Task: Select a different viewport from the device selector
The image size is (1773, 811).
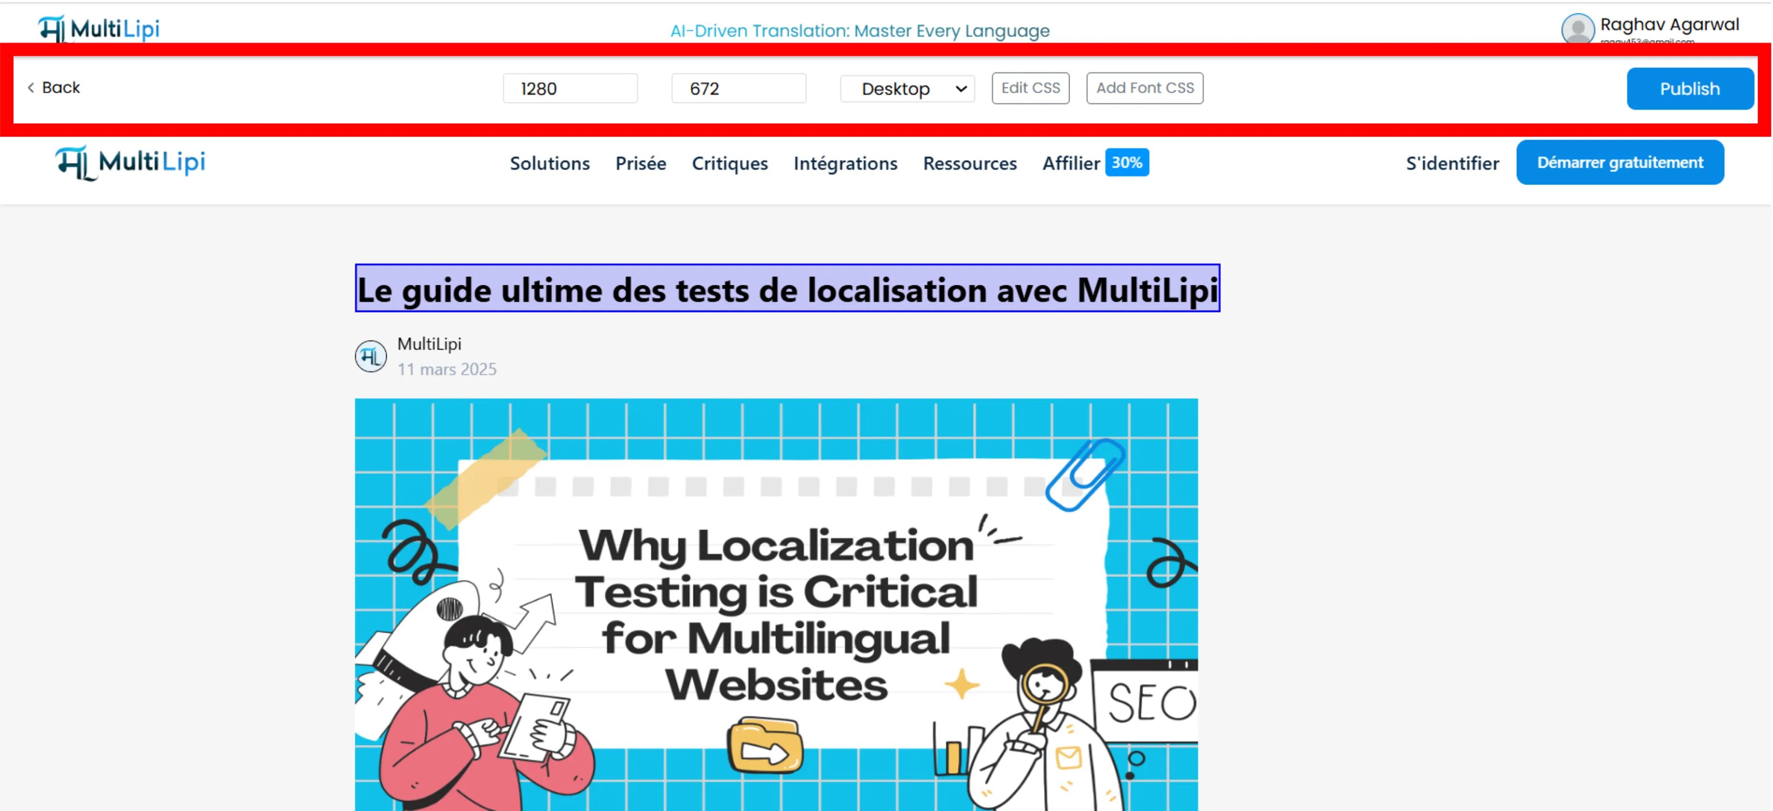Action: [906, 88]
